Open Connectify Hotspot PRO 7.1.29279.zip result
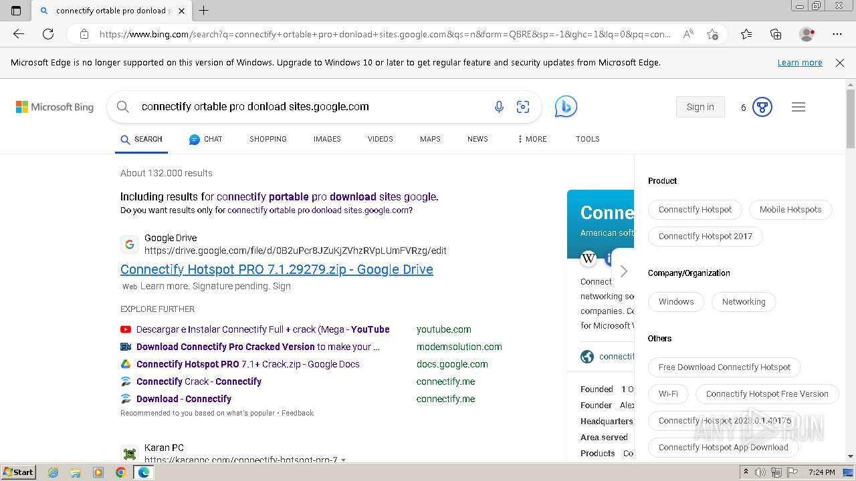Viewport: 856px width, 481px height. click(x=277, y=269)
